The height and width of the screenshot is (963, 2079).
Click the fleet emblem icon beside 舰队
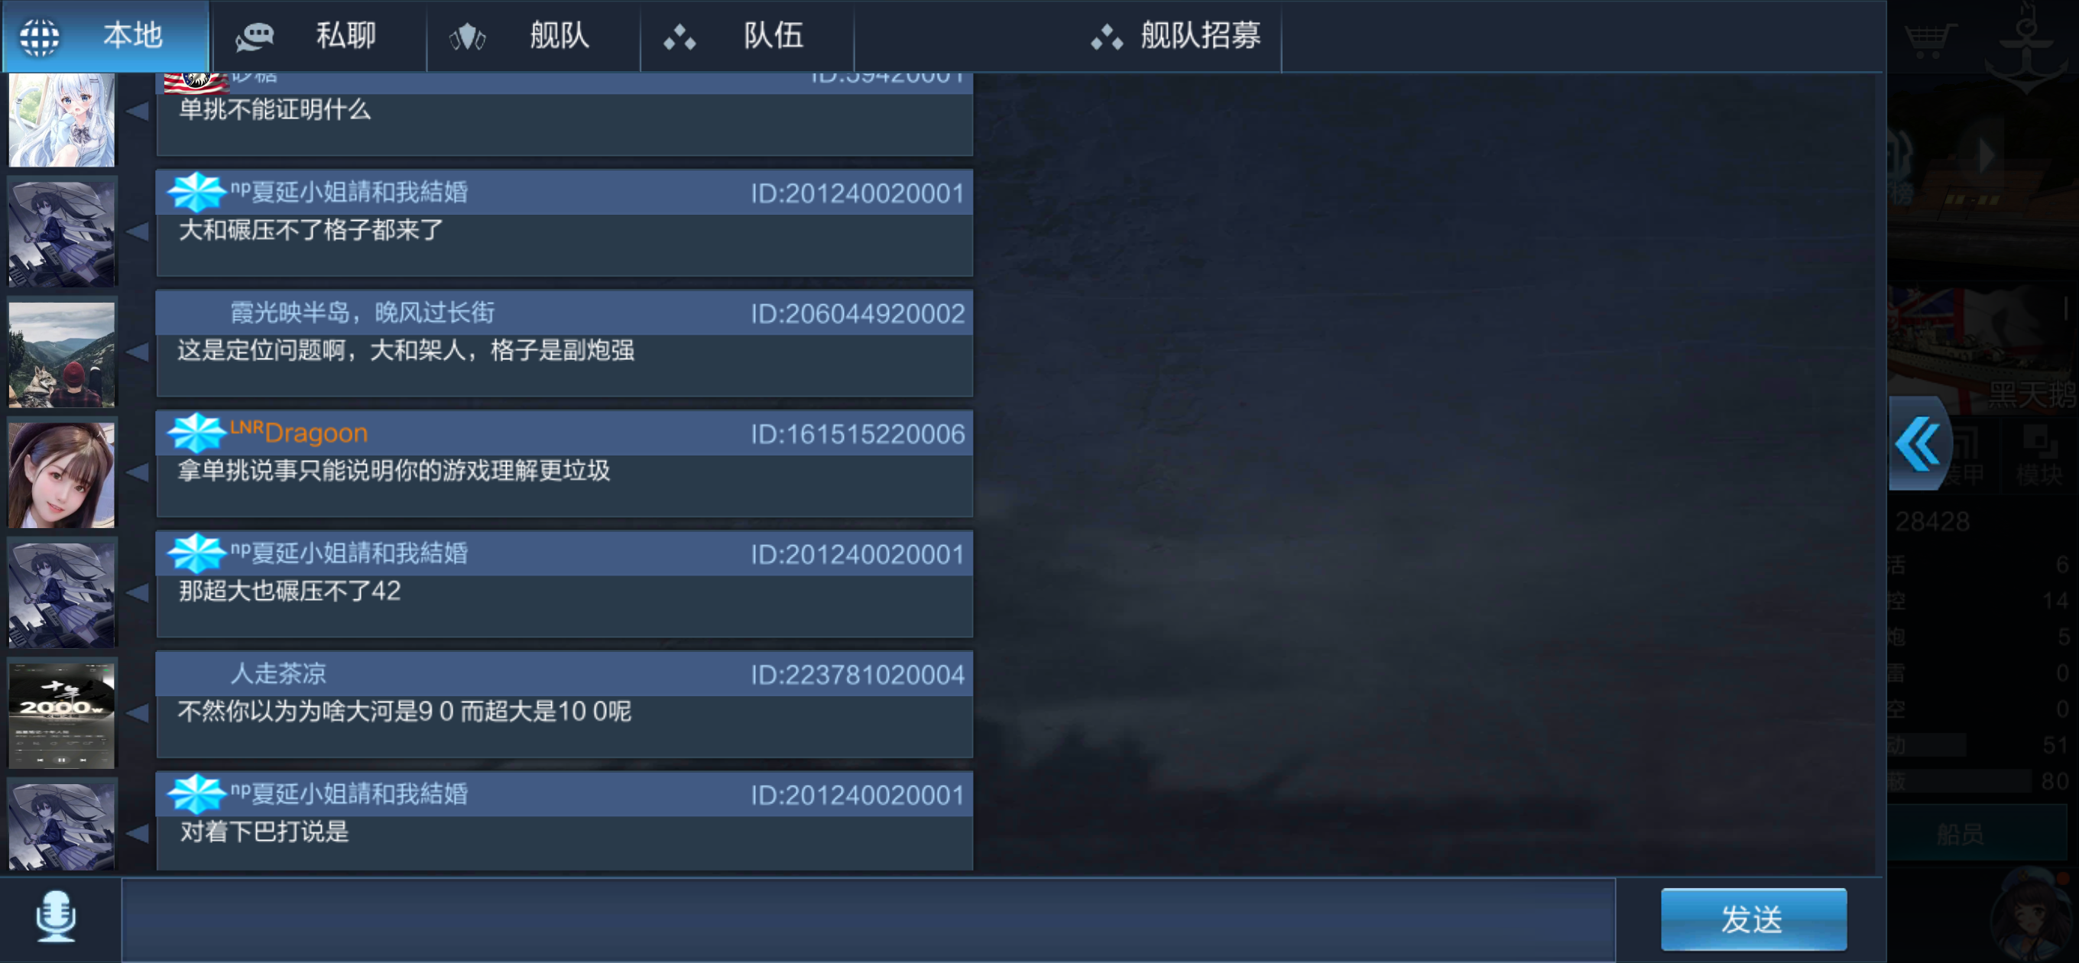(x=468, y=37)
